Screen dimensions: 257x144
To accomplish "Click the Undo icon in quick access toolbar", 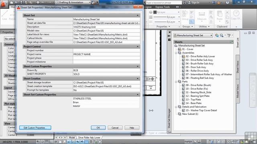I will [x=43, y=2].
